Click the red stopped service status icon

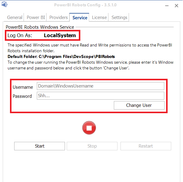click(x=89, y=128)
